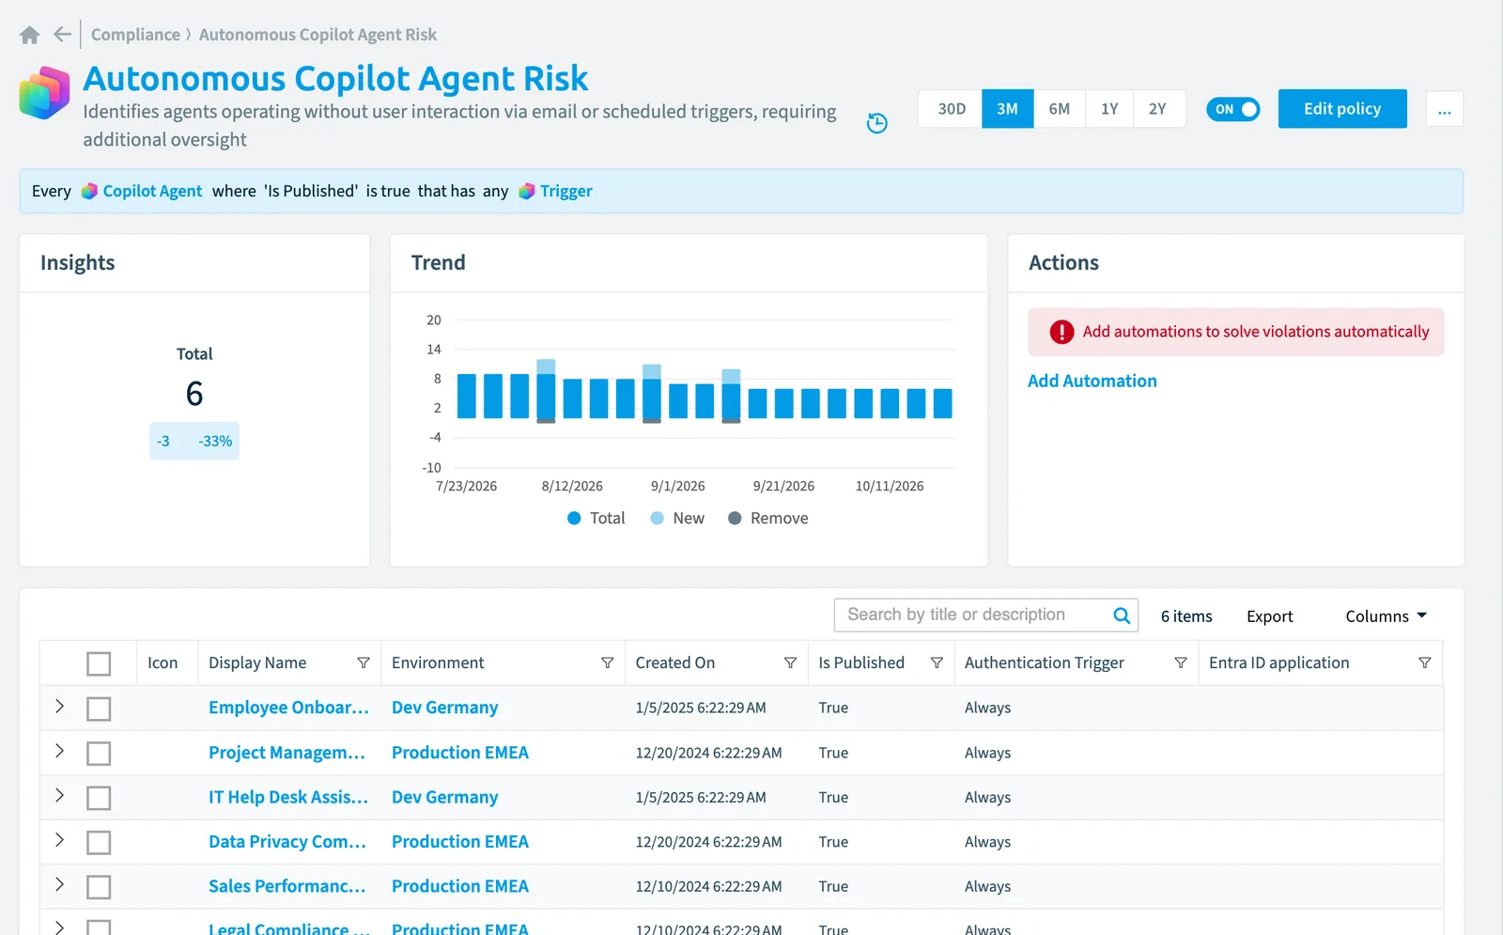Filter the Entra ID application column

(x=1425, y=662)
